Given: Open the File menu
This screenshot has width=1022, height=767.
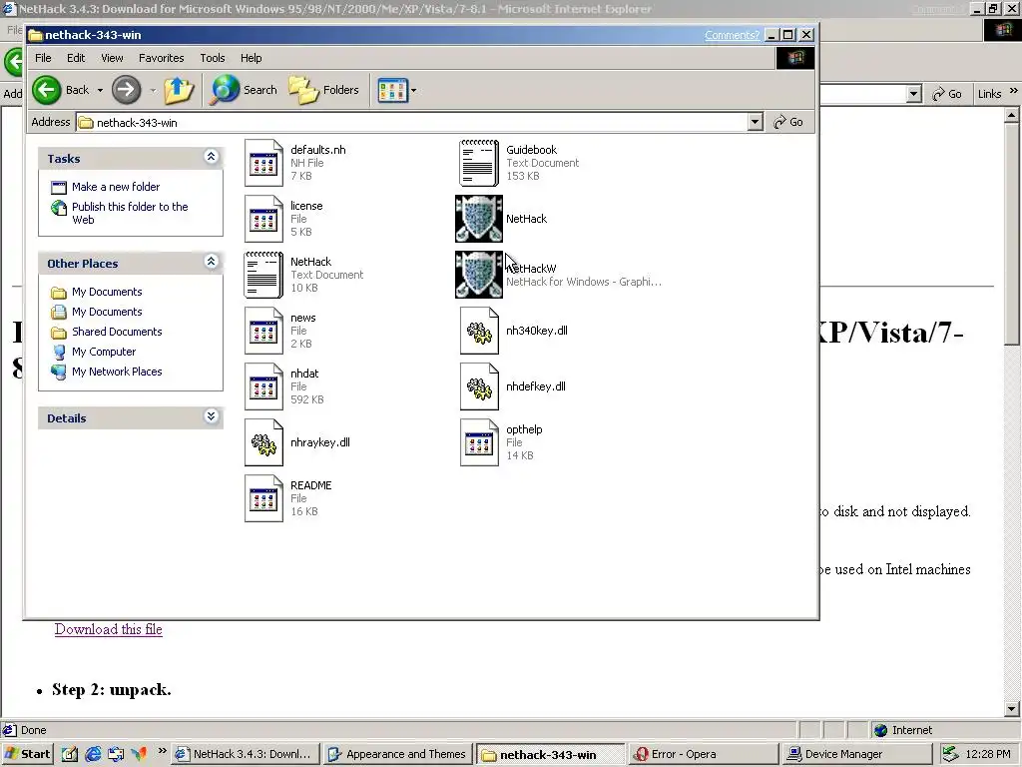Looking at the screenshot, I should pyautogui.click(x=43, y=58).
